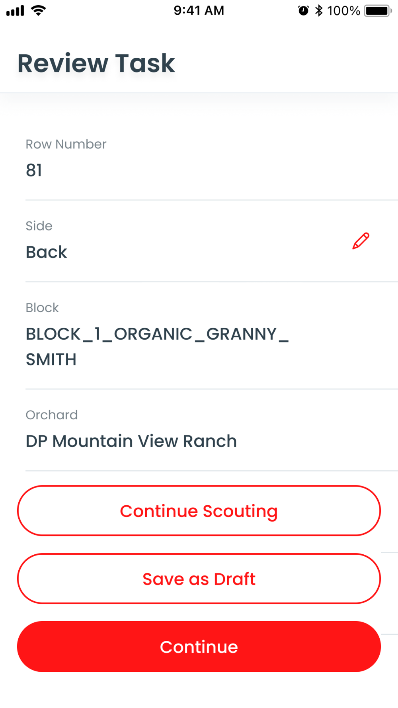Select the Row Number value 81
The width and height of the screenshot is (398, 708).
(34, 170)
